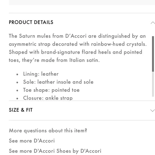Click the 'Closure: ankle strap' item
Image resolution: width=155 pixels, height=155 pixels.
[48, 98]
